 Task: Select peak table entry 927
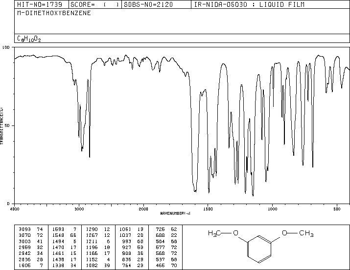click(127, 247)
